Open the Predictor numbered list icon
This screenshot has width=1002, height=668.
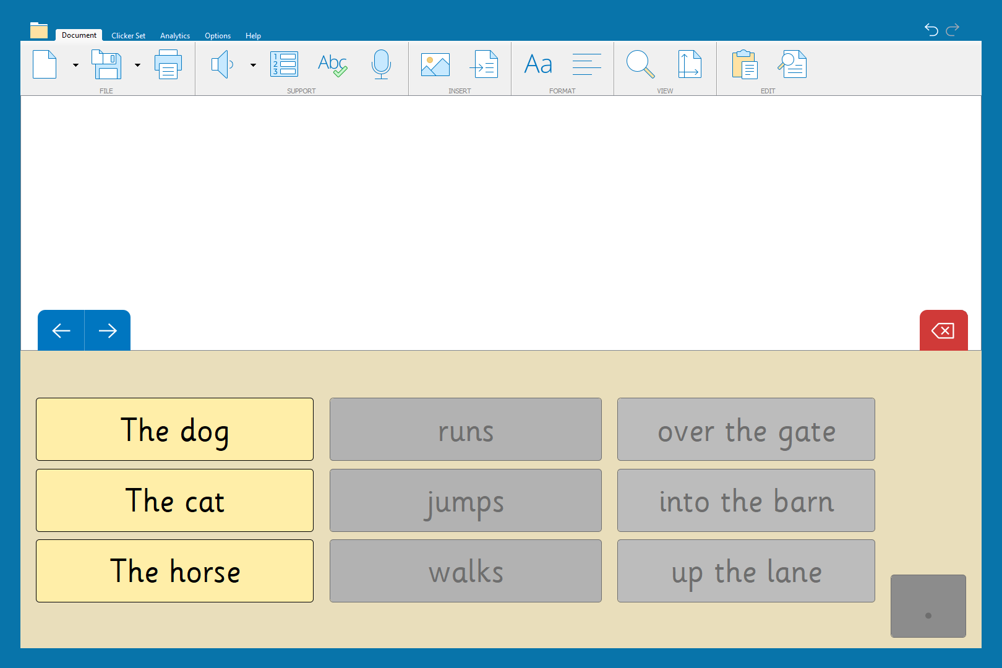(285, 65)
